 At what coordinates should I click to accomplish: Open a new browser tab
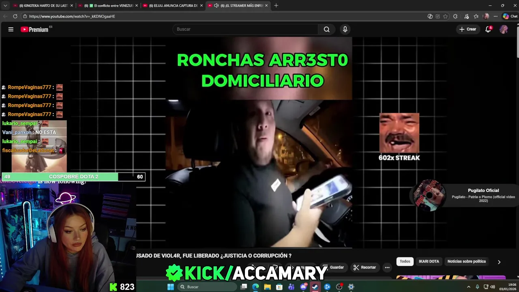(276, 5)
